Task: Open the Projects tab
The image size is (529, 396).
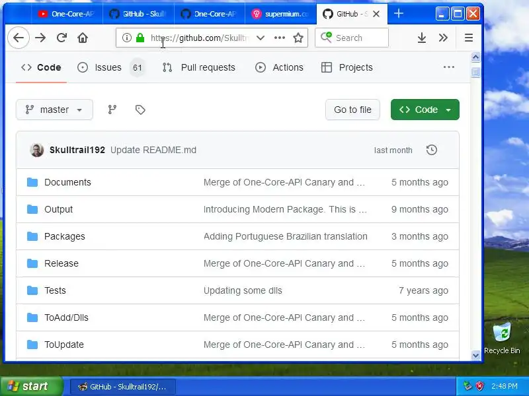Action: point(347,67)
